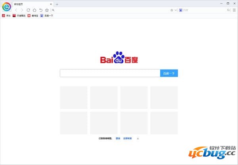Go back using the back arrow
This screenshot has height=165, width=238.
pos(16,10)
